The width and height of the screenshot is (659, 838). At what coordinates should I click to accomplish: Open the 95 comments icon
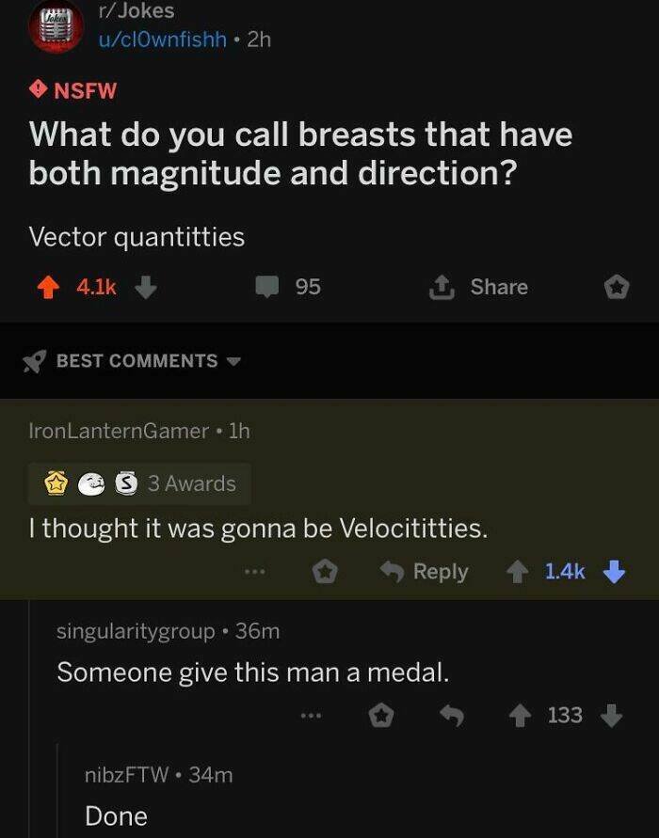[267, 287]
